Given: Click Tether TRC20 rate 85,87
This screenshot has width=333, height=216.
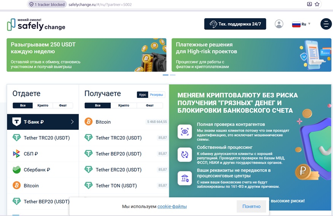Looking at the screenshot, I should 163,138.
